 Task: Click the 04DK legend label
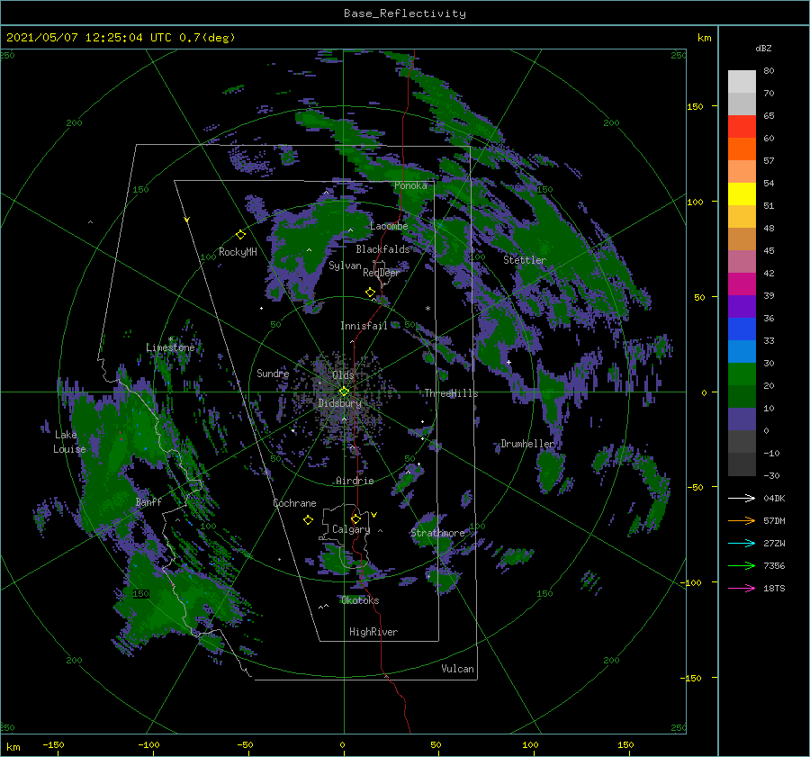click(774, 498)
